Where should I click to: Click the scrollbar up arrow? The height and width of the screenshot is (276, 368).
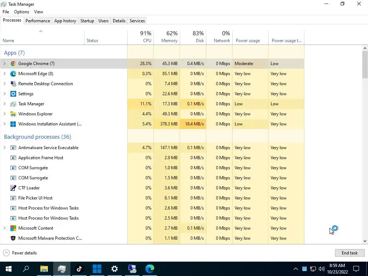pyautogui.click(x=365, y=49)
